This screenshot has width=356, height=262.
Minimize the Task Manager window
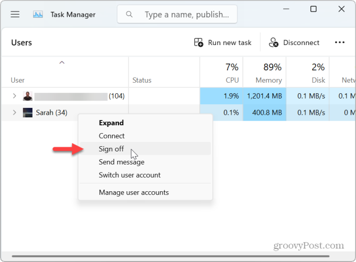click(x=286, y=9)
